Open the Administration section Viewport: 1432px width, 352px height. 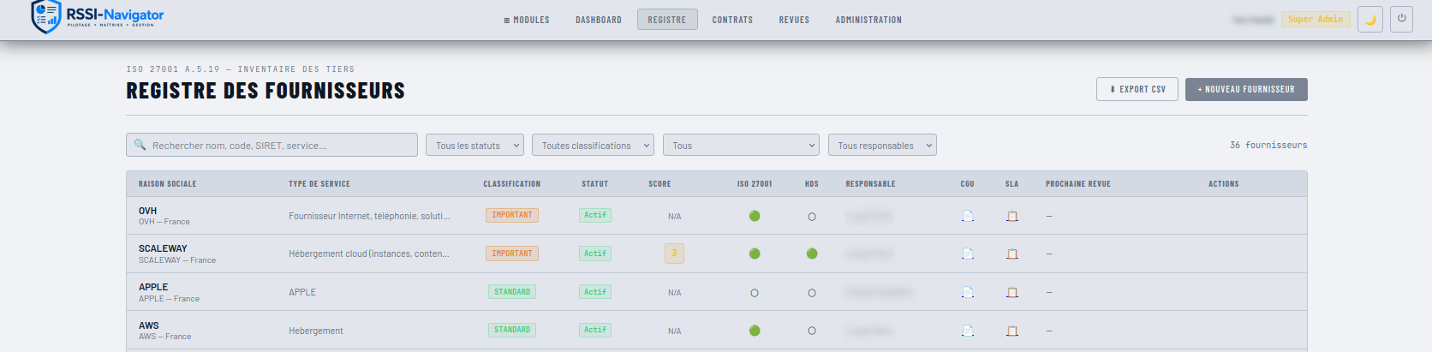(x=868, y=20)
